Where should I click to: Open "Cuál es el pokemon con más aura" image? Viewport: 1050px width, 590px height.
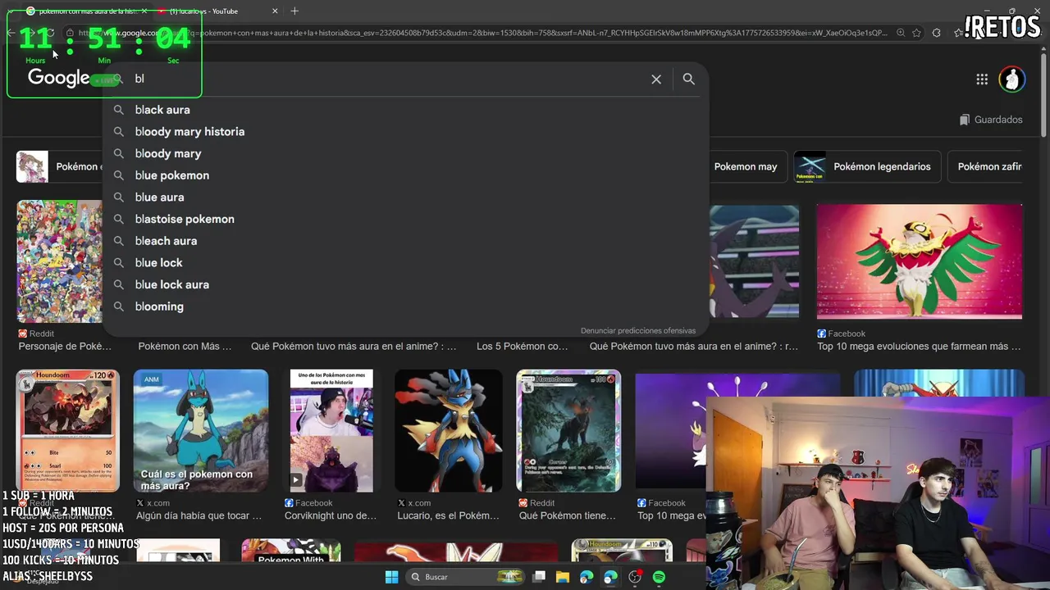pyautogui.click(x=201, y=431)
